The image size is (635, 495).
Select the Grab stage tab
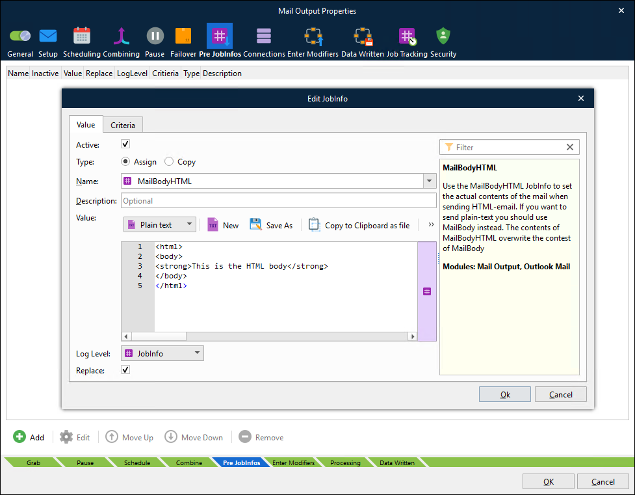point(33,462)
